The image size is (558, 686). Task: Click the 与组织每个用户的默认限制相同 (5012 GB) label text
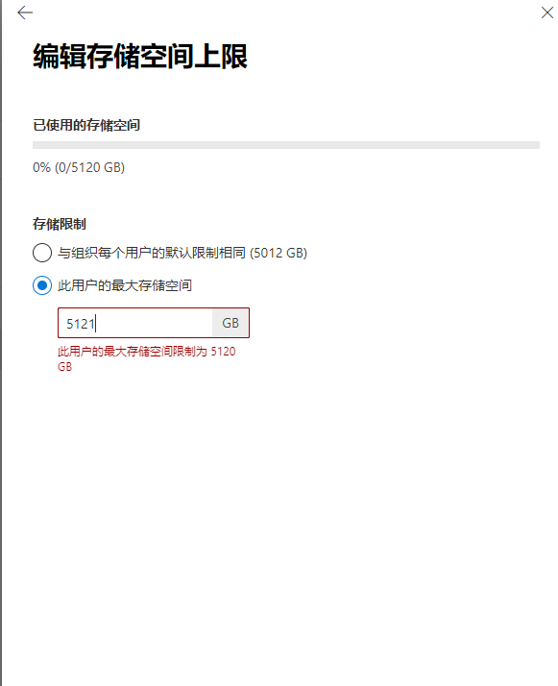coord(182,253)
